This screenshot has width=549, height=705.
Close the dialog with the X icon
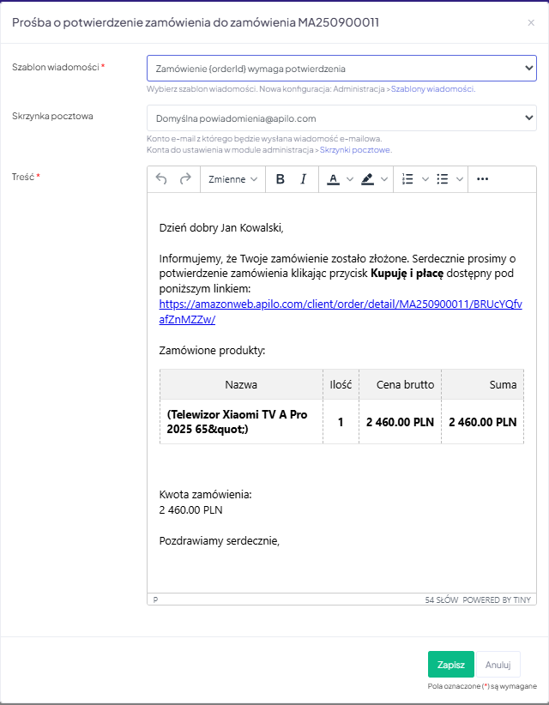[531, 22]
